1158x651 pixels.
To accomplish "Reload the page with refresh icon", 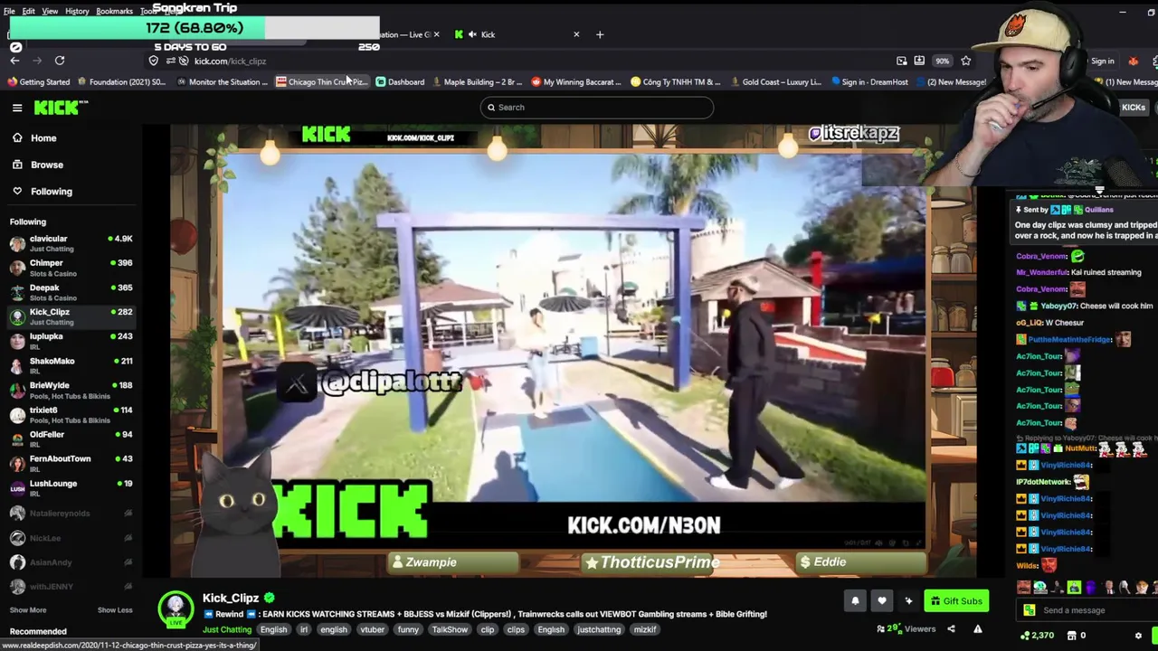I will coord(60,61).
